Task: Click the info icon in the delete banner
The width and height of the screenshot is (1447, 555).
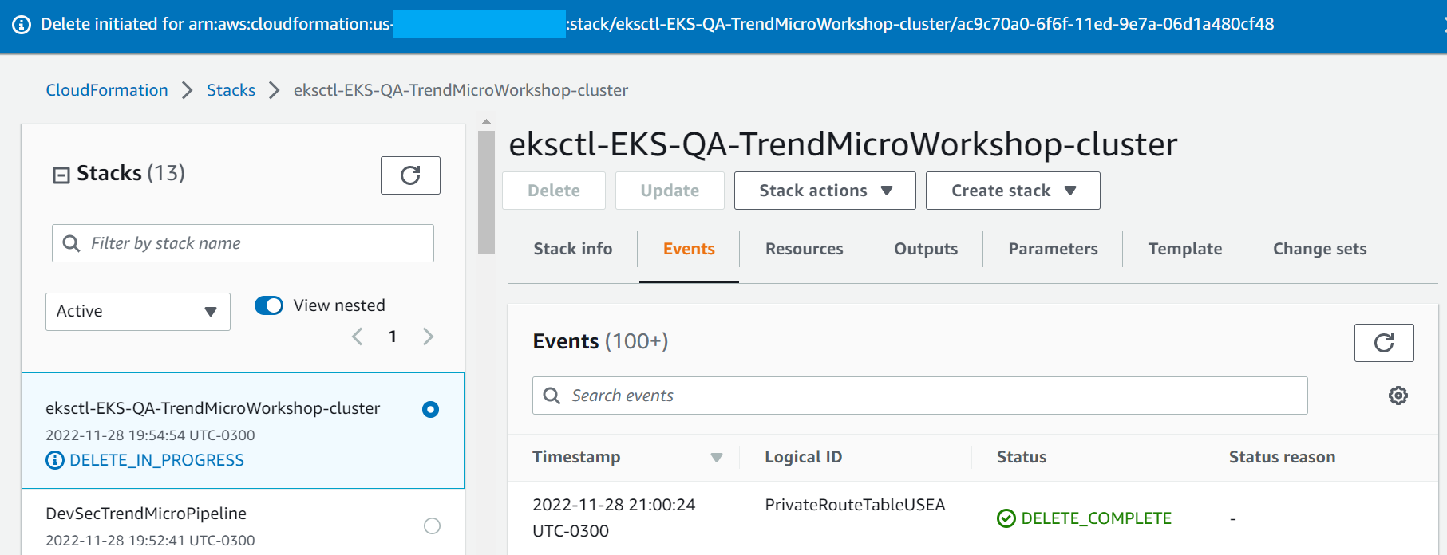Action: pyautogui.click(x=22, y=25)
